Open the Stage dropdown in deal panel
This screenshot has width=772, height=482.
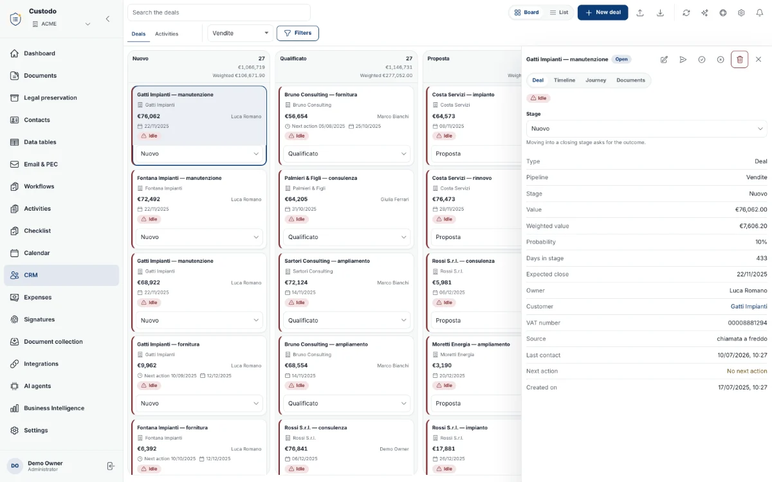647,129
